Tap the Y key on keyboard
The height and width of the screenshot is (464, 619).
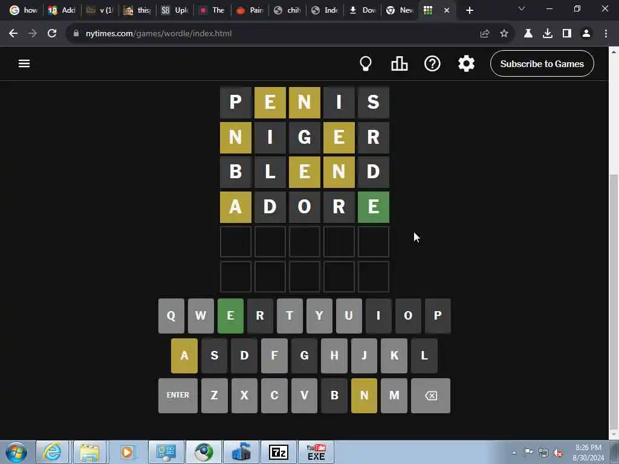pyautogui.click(x=319, y=315)
